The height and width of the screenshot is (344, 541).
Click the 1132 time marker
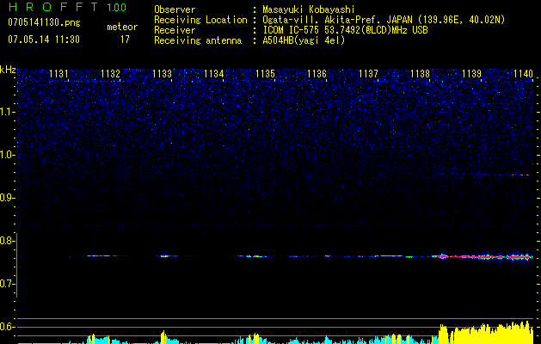[110, 74]
